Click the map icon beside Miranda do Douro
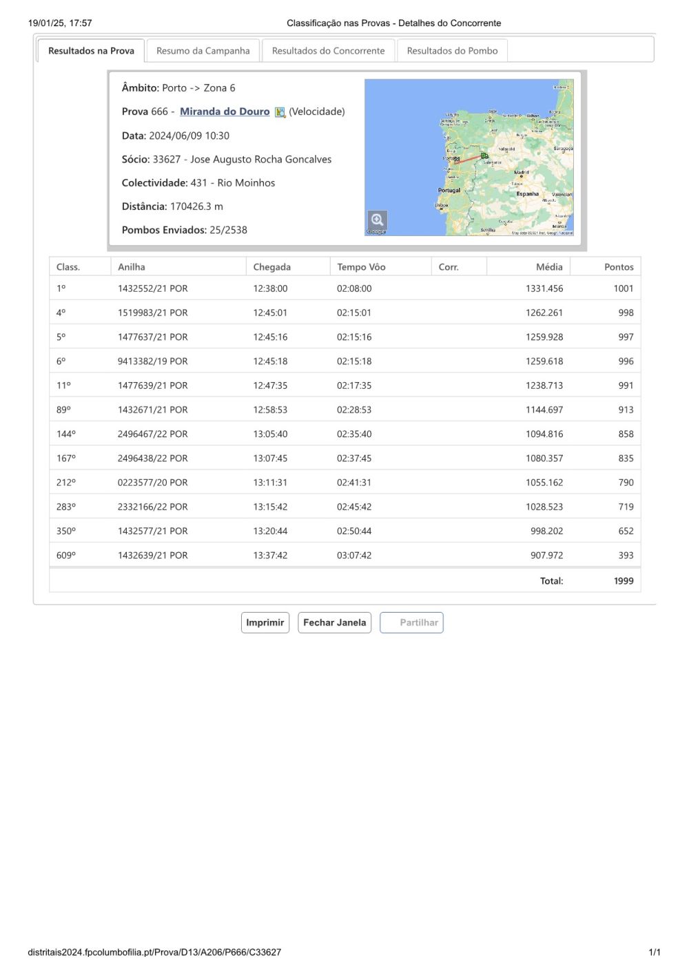Screen dimensions: 689x974 tap(280, 112)
